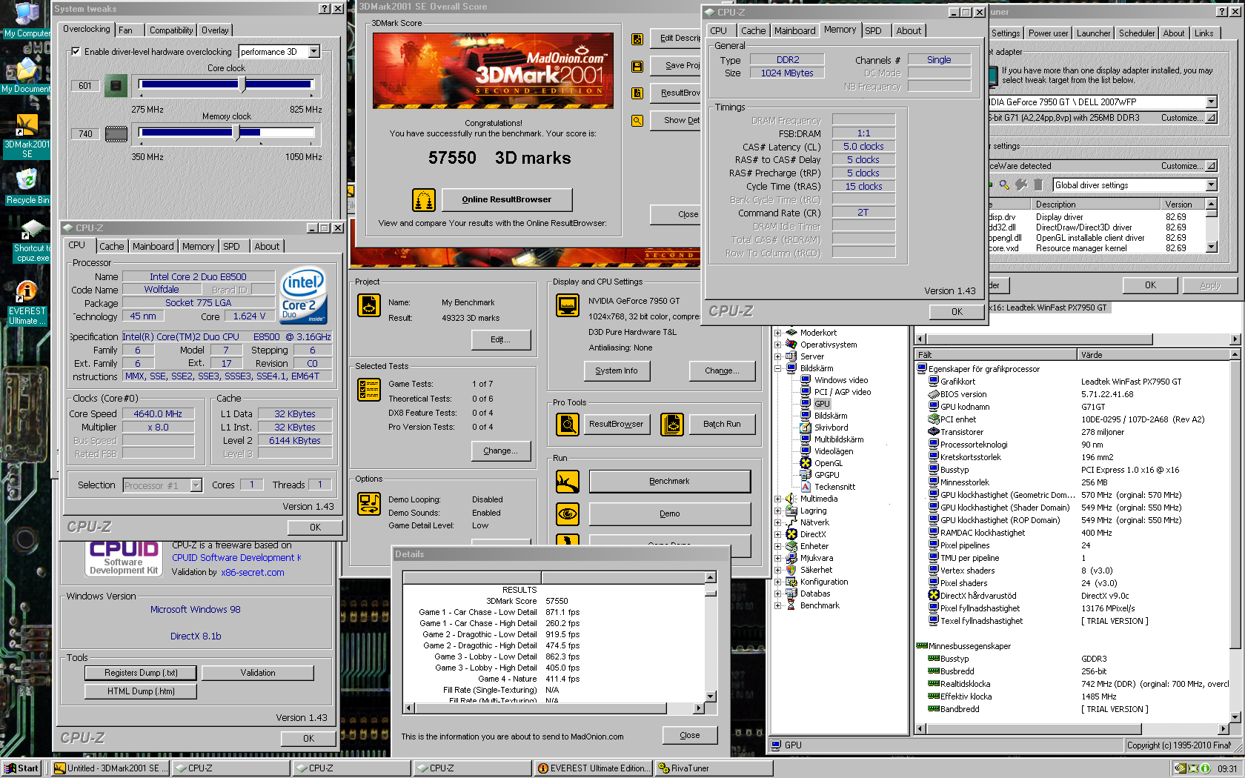Viewport: 1245px width, 778px height.
Task: Click the memory module icon beside Memory clock
Action: coord(116,134)
